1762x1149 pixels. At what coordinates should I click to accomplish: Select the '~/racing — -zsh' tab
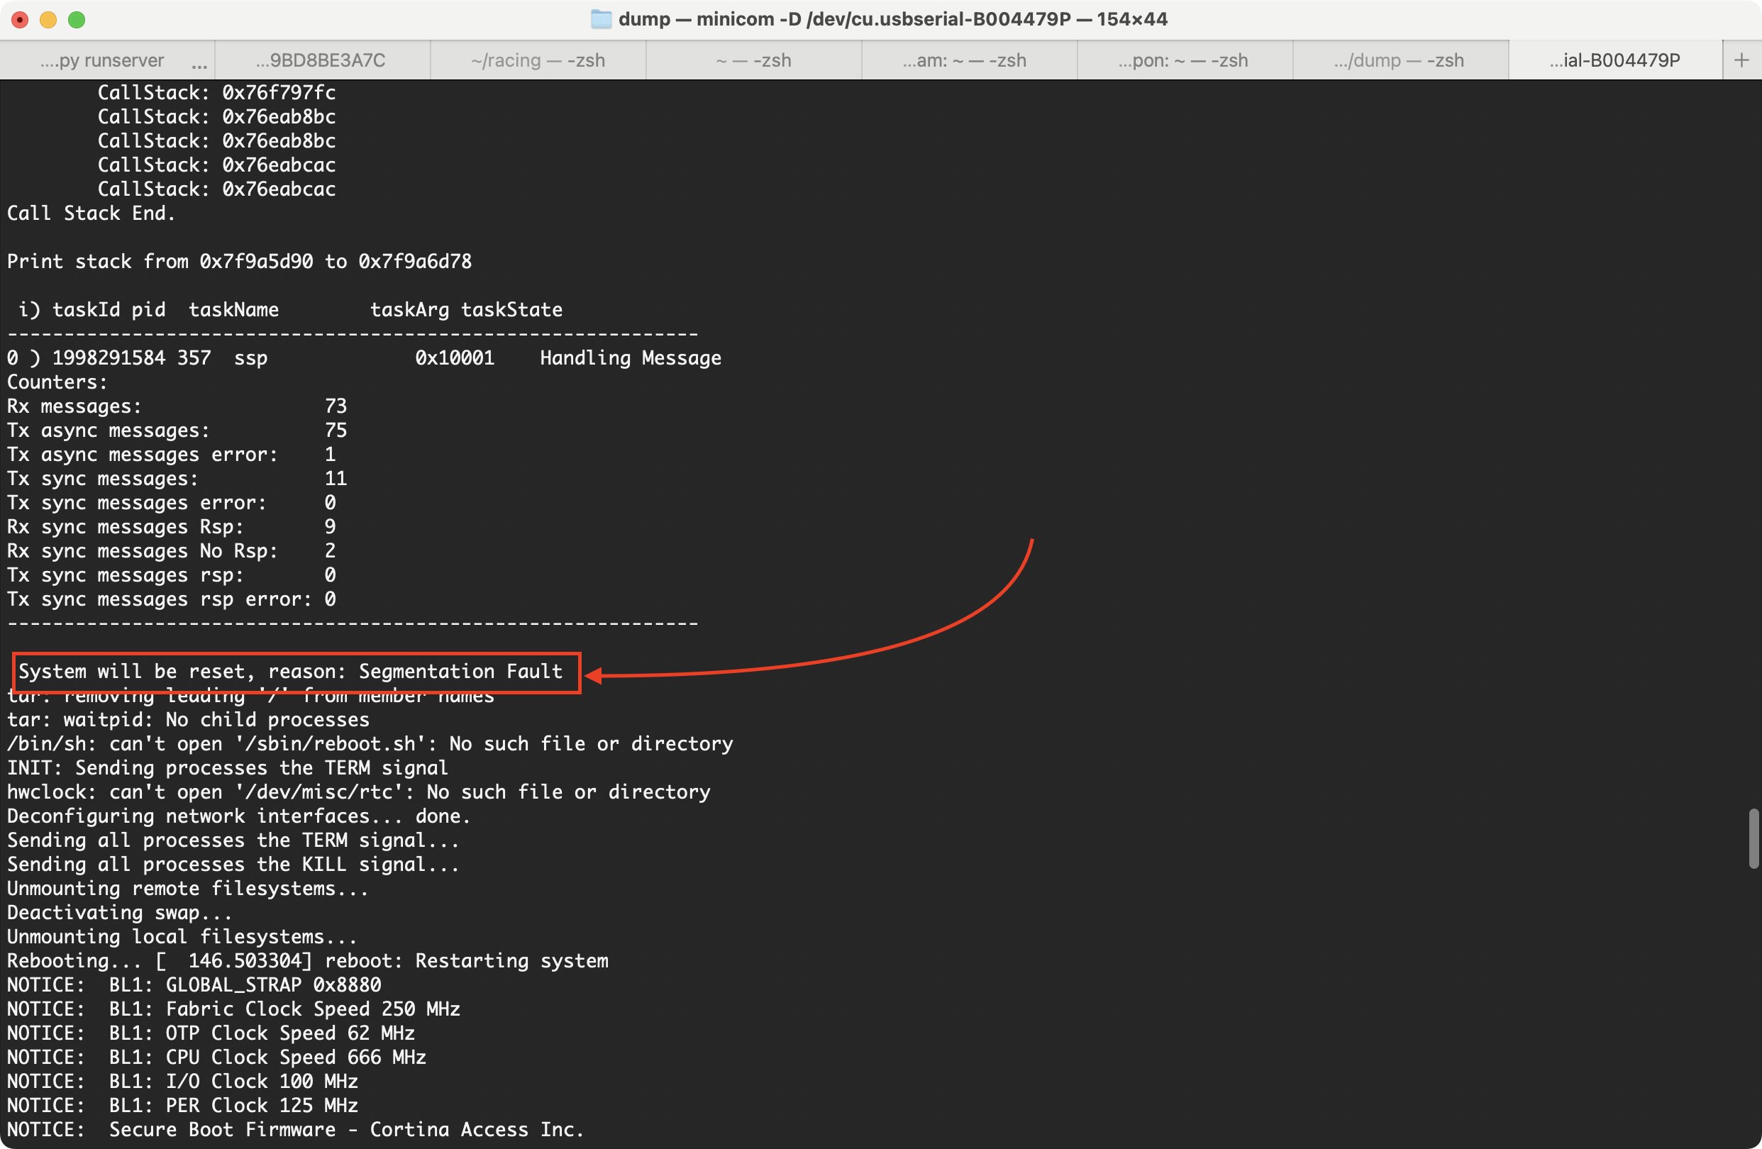pyautogui.click(x=538, y=60)
